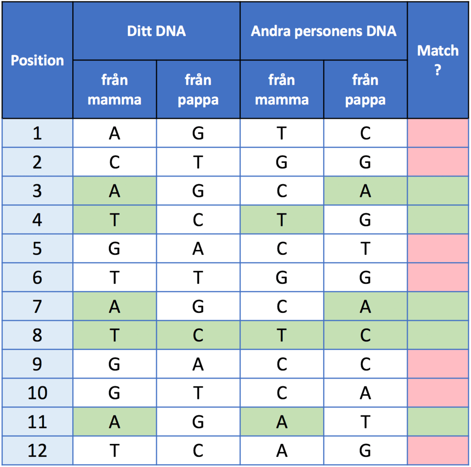
Task: Click the highlighted "A" in row 3, Andra personens pappa
Action: tap(365, 191)
